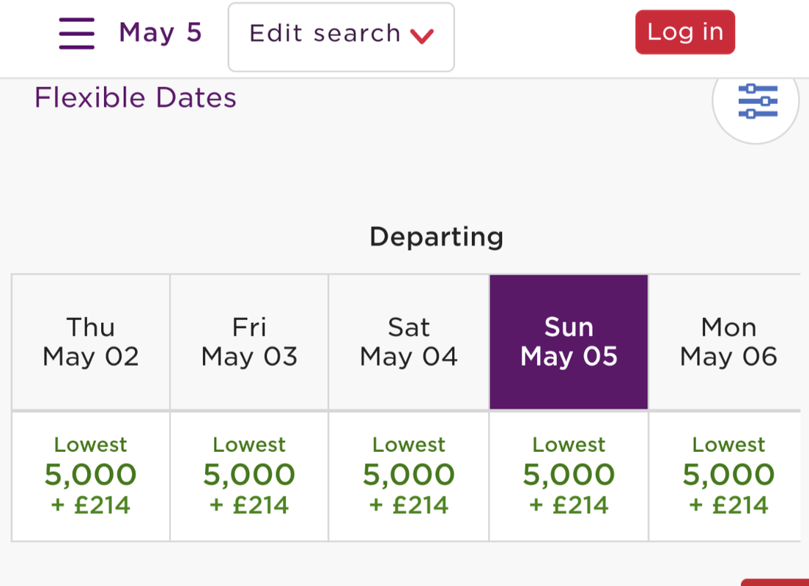The height and width of the screenshot is (586, 809).
Task: Select the Sun May 05 date tab
Action: click(569, 342)
